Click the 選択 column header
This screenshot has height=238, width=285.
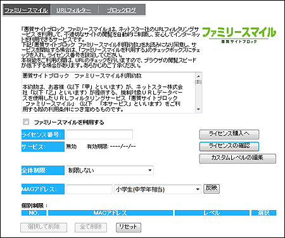click(x=263, y=213)
